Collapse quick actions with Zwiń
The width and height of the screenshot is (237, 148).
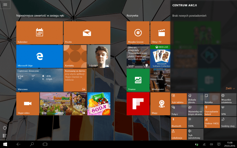(x=230, y=88)
